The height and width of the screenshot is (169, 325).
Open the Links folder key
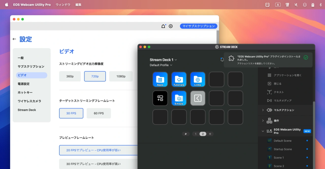tap(198, 79)
